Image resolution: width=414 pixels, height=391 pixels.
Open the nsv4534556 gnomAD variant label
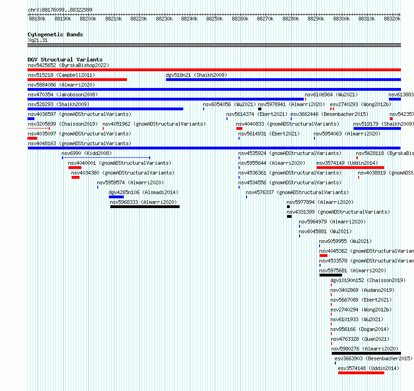point(290,182)
